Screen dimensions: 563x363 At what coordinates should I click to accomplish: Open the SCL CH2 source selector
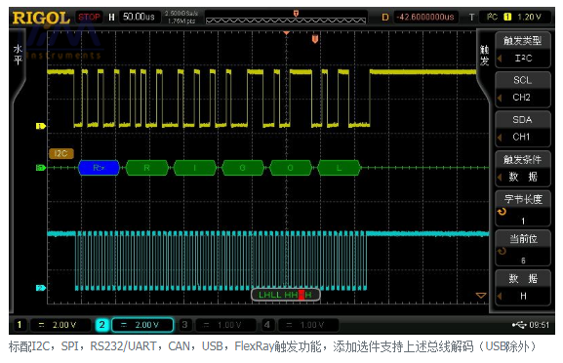(x=523, y=90)
